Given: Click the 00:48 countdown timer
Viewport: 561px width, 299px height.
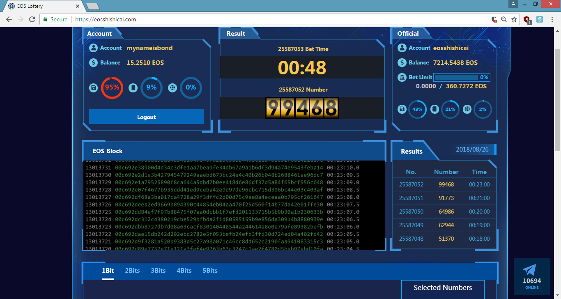Looking at the screenshot, I should click(302, 67).
